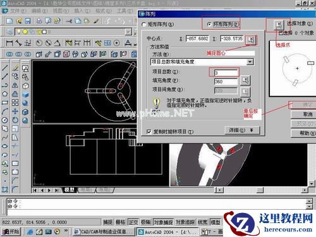
Task: Toggle the rotate items as copied checkbox
Action: (x=149, y=131)
